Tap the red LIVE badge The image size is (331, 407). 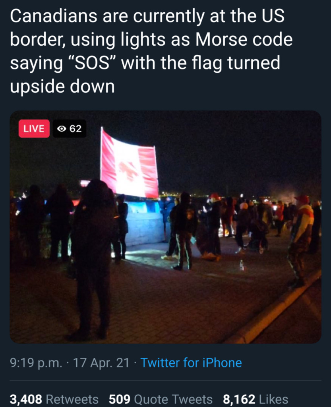point(34,128)
